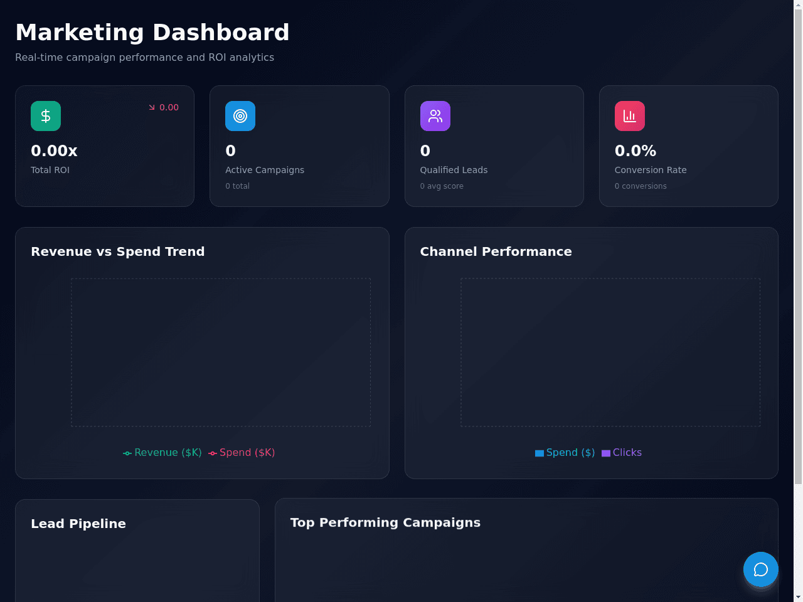Click the blue Spend ($) legend swatch
Viewport: 803px width, 602px height.
coord(540,453)
